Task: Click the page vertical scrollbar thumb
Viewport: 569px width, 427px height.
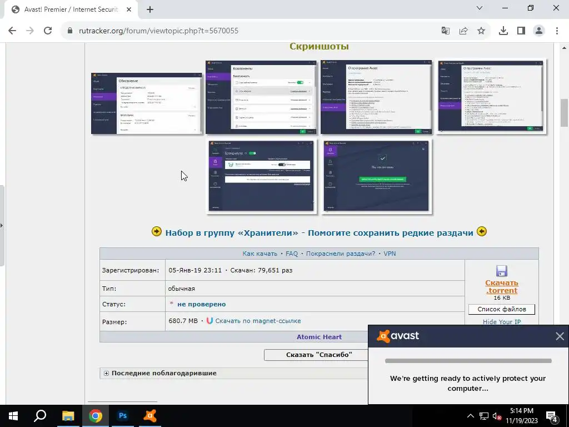Action: tap(565, 112)
